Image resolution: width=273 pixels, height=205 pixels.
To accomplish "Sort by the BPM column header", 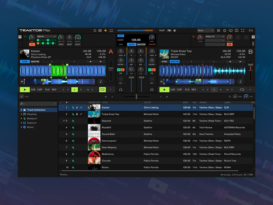I will click(185, 102).
